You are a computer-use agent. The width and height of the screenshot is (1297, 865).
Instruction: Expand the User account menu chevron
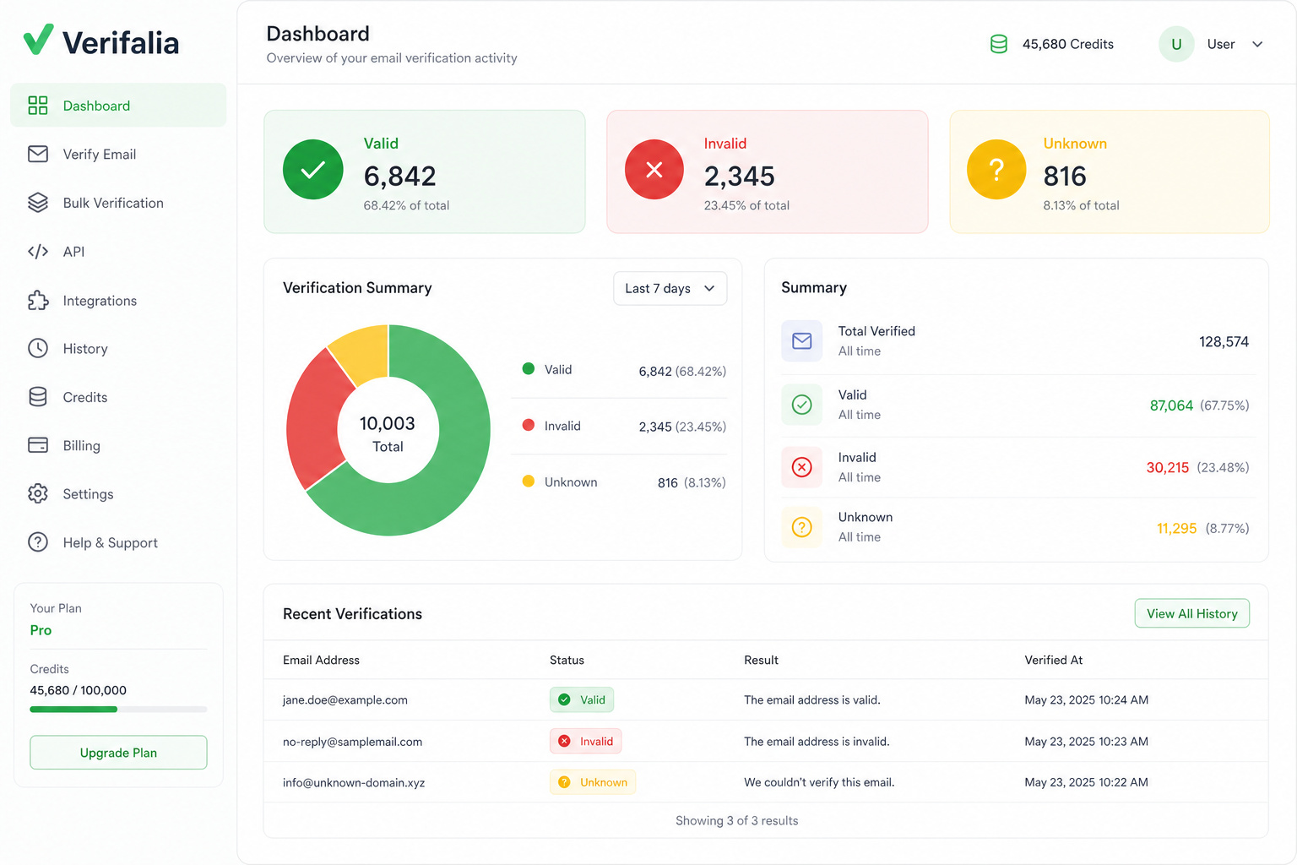(1257, 44)
